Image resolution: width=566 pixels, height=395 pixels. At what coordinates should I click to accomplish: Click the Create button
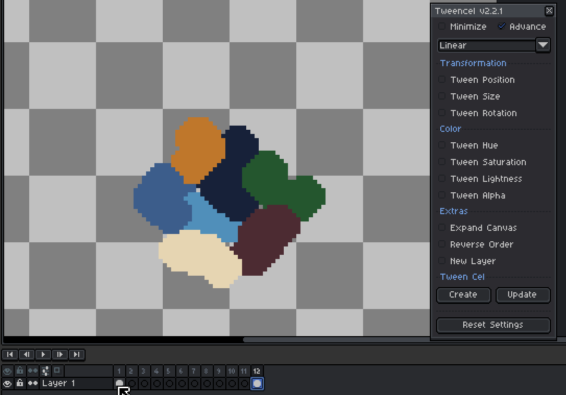(463, 295)
